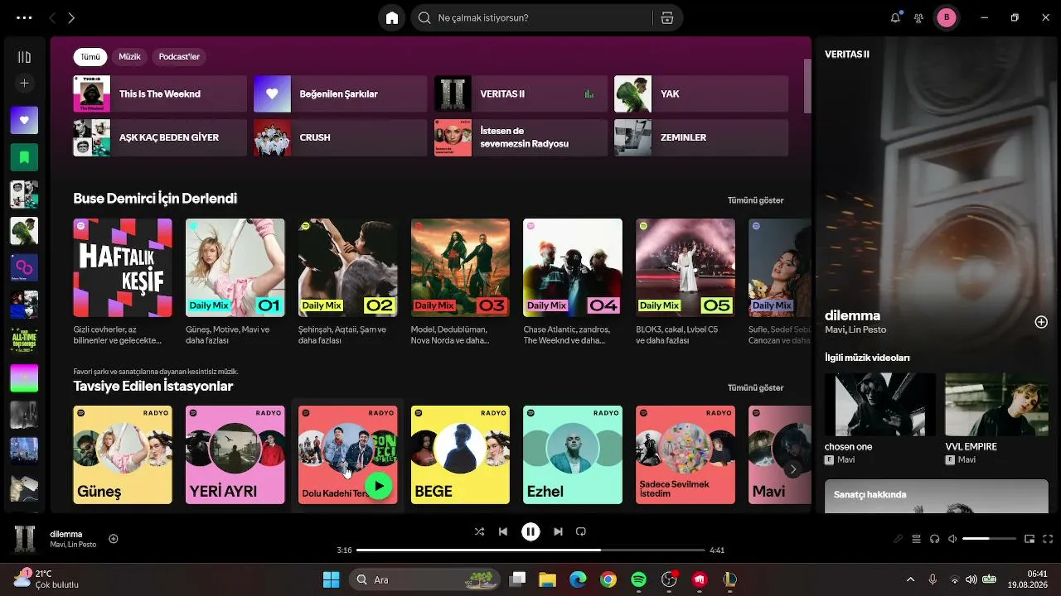Open the notifications bell
This screenshot has height=596, width=1061.
(895, 17)
